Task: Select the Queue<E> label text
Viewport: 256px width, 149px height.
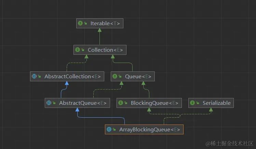Action: coord(138,76)
